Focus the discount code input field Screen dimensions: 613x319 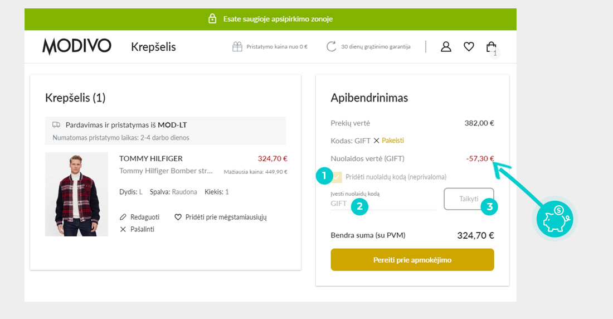(383, 204)
